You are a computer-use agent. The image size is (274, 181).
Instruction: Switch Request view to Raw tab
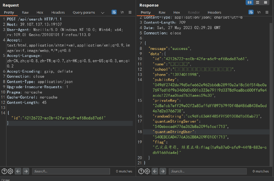coord(25,12)
